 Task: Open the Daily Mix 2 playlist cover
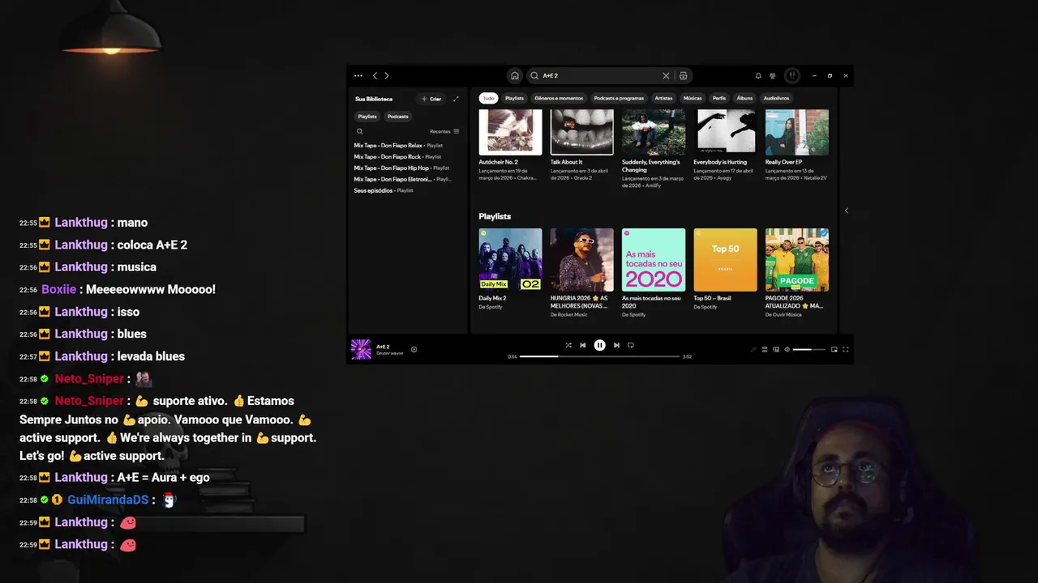click(510, 260)
